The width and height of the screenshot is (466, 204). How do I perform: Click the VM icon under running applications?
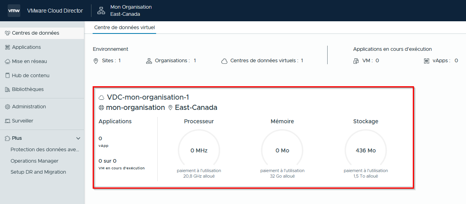(356, 61)
